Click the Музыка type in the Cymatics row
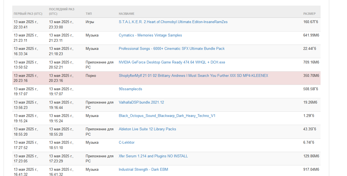 tap(92, 35)
